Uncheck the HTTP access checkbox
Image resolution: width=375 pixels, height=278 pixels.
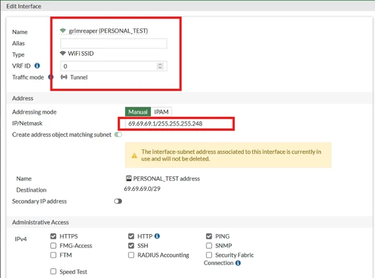click(131, 236)
